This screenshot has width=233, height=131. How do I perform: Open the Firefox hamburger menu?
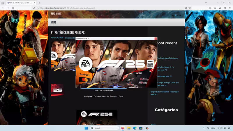coord(230,8)
